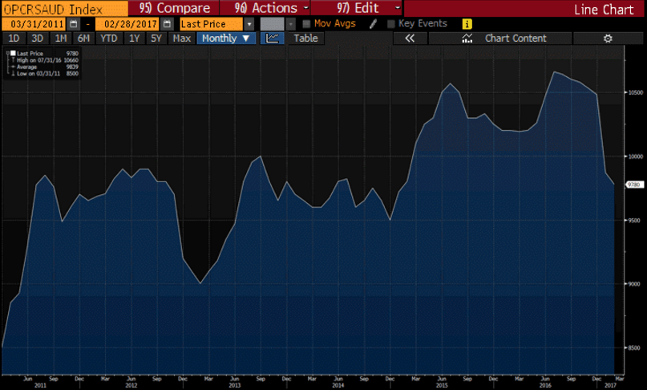Viewport: 647px width, 390px height.
Task: Open the Actions menu dropdown
Action: coord(306,8)
